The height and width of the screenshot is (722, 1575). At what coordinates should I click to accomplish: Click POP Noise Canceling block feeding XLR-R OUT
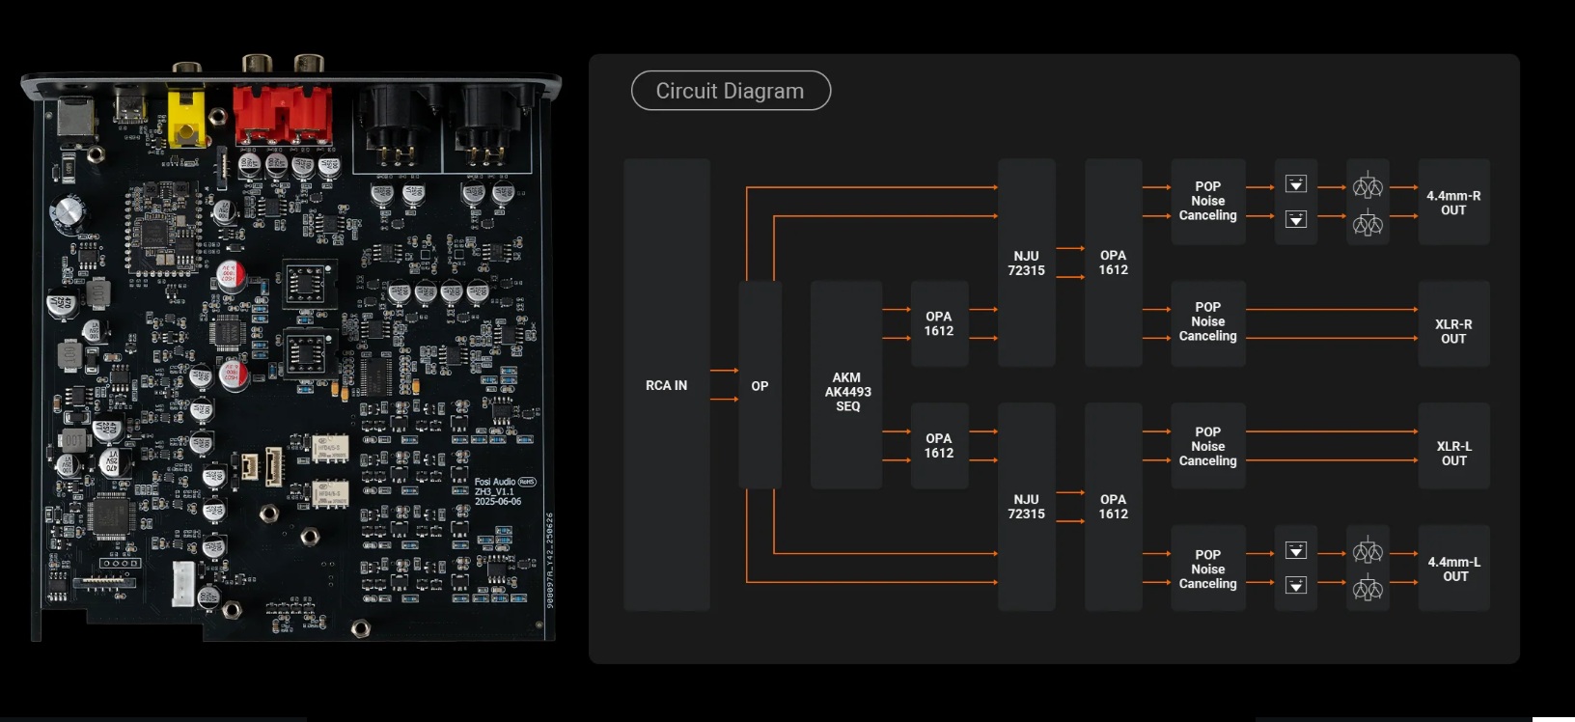click(1207, 322)
